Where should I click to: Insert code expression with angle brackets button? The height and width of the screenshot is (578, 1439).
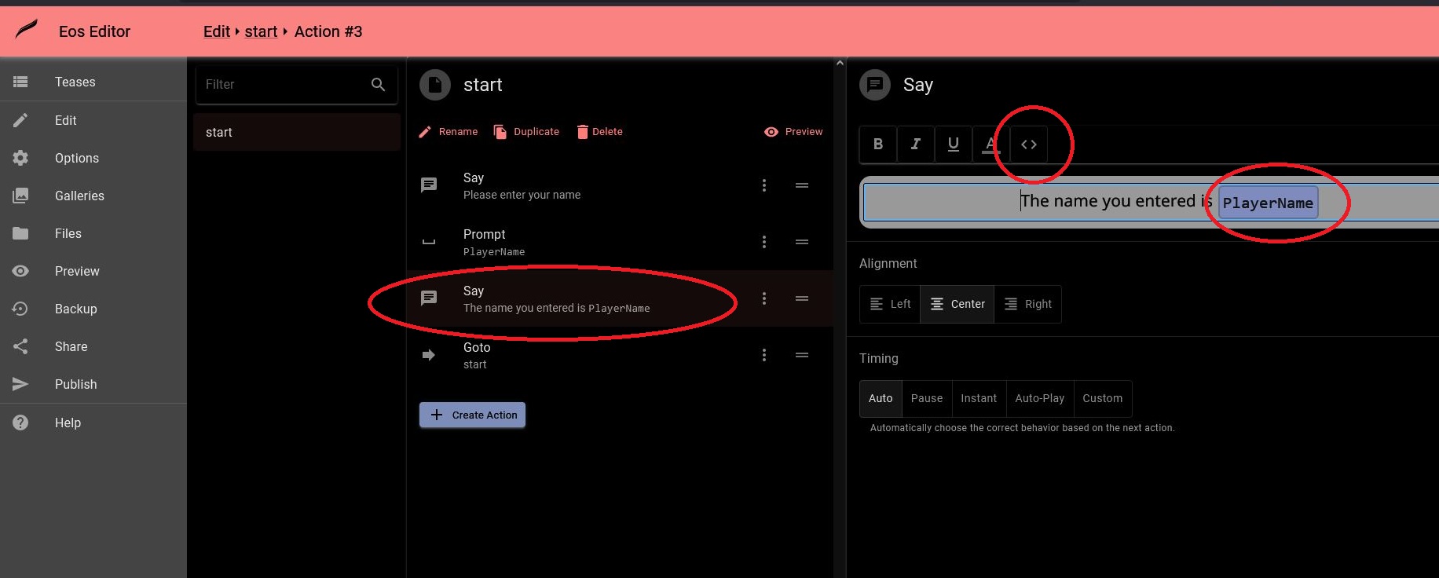click(1029, 144)
